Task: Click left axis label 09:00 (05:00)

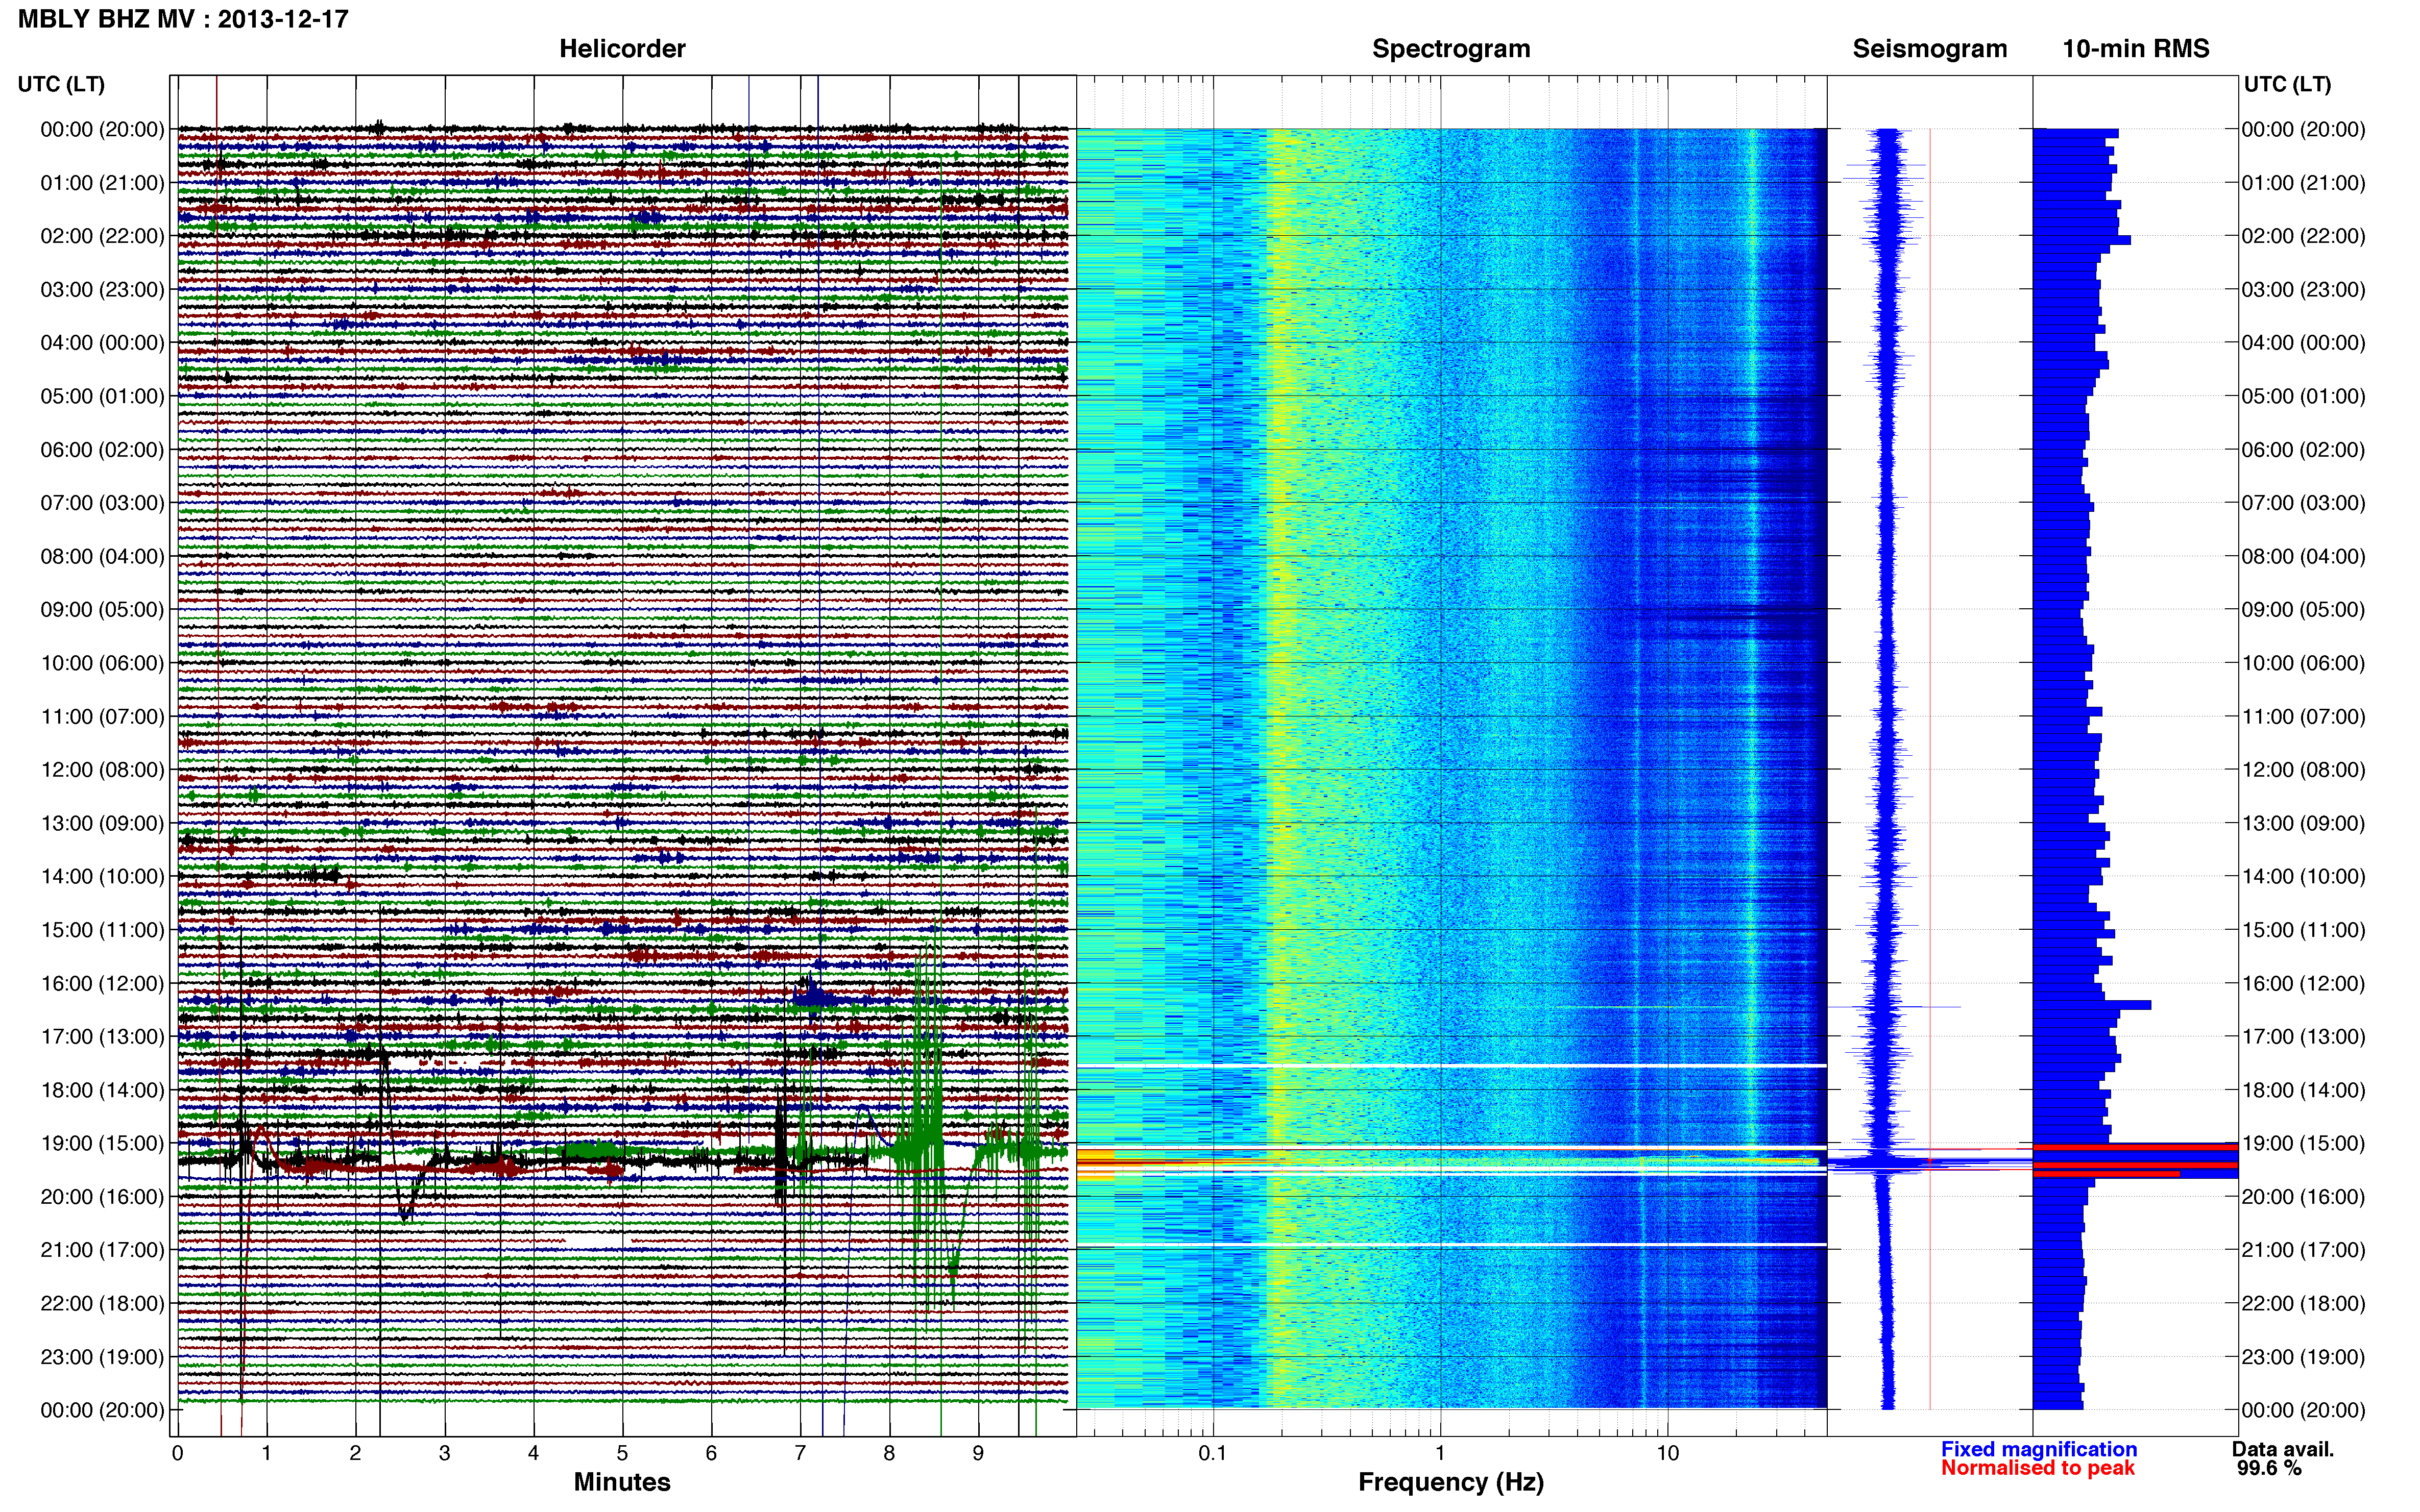Action: [x=102, y=610]
